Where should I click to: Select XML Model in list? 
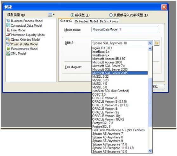18,54
